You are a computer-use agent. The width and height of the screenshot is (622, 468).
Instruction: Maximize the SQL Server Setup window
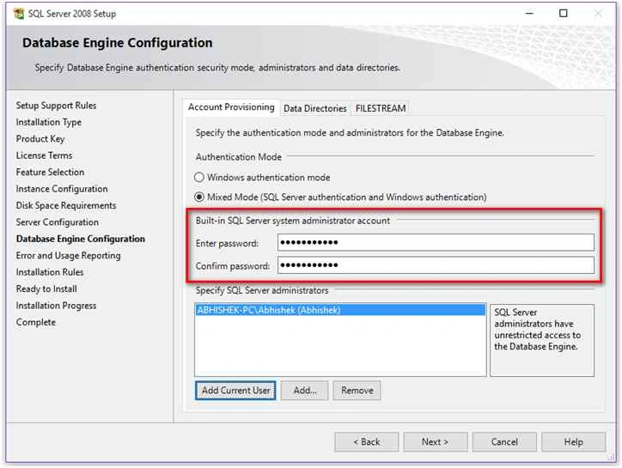click(564, 13)
